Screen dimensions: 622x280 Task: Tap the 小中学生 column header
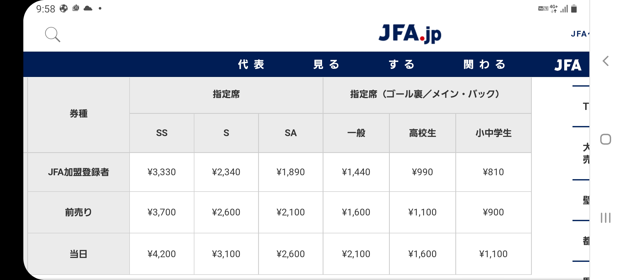coord(493,133)
